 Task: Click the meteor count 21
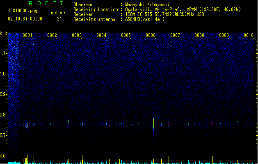pyautogui.click(x=59, y=19)
